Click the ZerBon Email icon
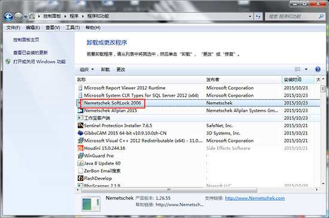This screenshot has height=218, width=329. pos(80,171)
